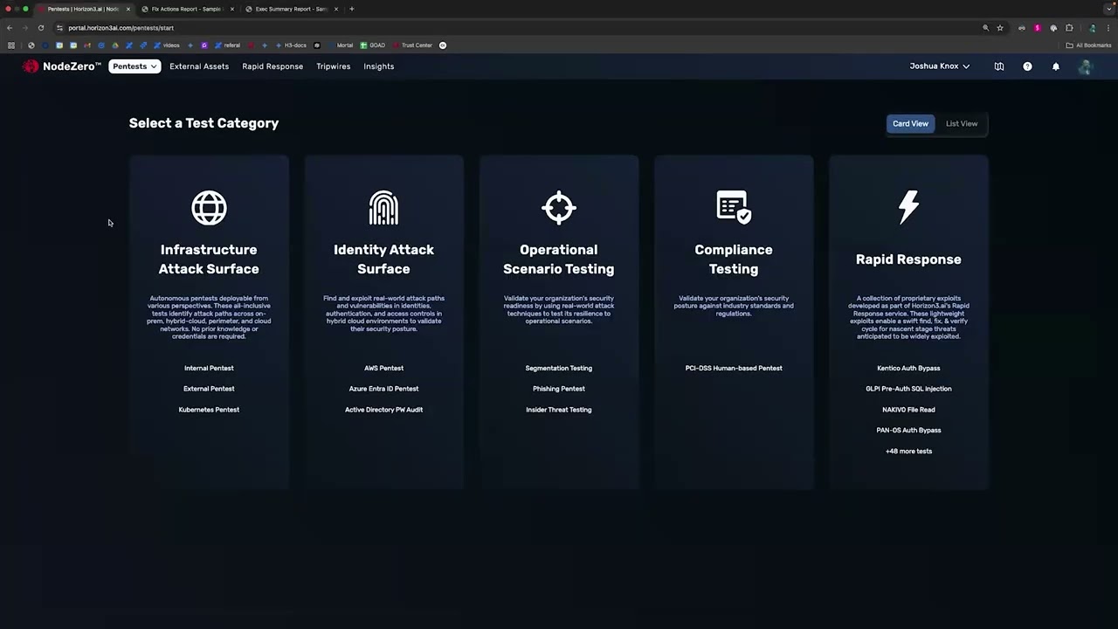Image resolution: width=1118 pixels, height=629 pixels.
Task: Open the referal bookmark
Action: [x=227, y=45]
